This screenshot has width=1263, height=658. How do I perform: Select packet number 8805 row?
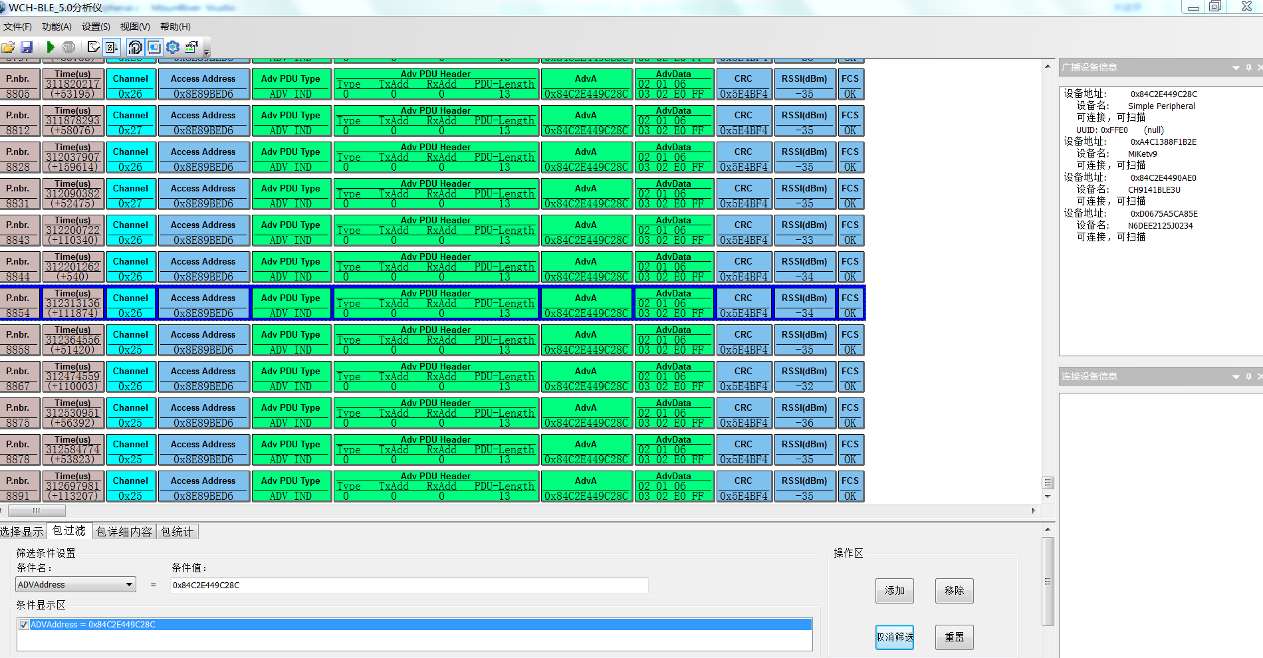coord(432,84)
